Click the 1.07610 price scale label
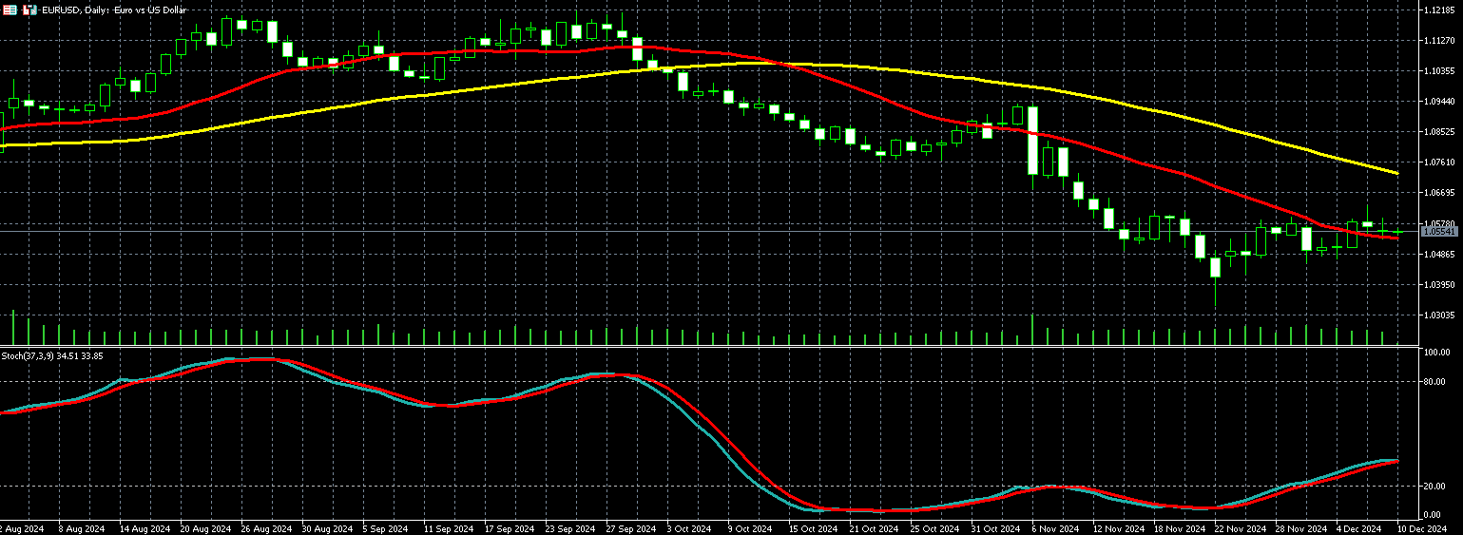This screenshot has width=1463, height=535. [x=1437, y=162]
